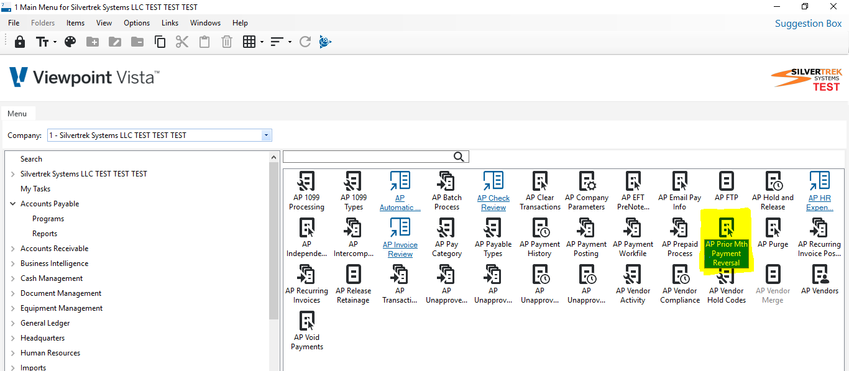This screenshot has height=371, width=849.
Task: Click the copy toolbar icon
Action: click(x=160, y=42)
